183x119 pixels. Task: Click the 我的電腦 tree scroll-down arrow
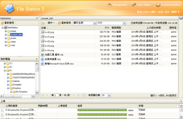37,93
